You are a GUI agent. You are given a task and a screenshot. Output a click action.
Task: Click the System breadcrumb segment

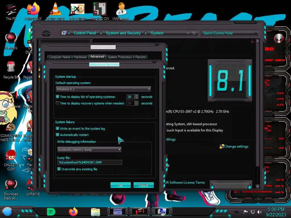(157, 33)
